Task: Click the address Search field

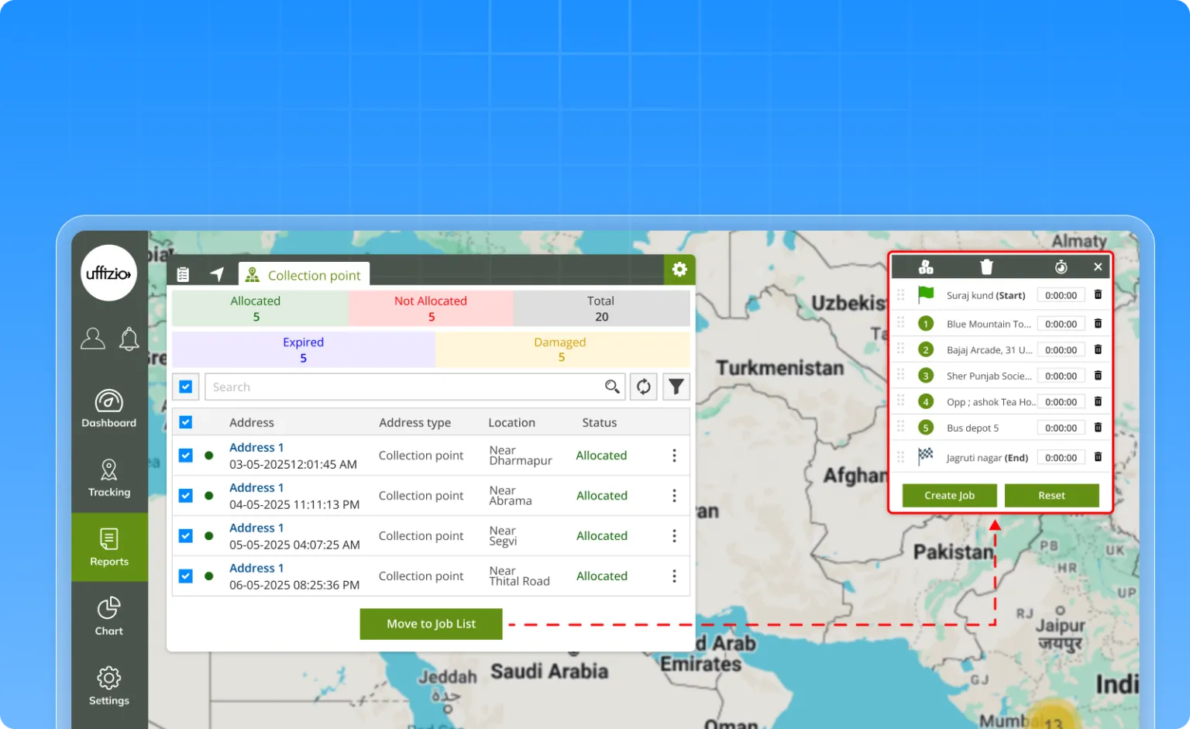Action: click(403, 387)
